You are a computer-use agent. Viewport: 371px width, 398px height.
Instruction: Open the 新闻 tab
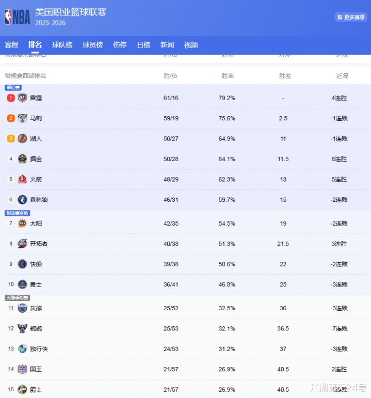click(167, 45)
